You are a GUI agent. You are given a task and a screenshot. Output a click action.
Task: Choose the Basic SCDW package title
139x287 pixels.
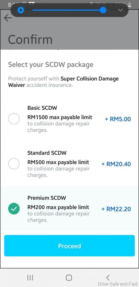tap(42, 108)
